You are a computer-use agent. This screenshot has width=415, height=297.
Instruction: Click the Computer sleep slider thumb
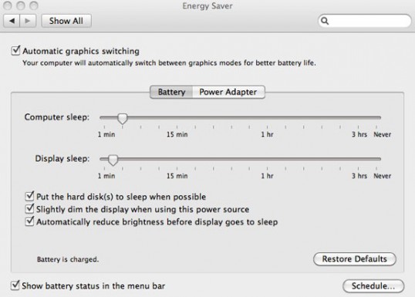123,119
